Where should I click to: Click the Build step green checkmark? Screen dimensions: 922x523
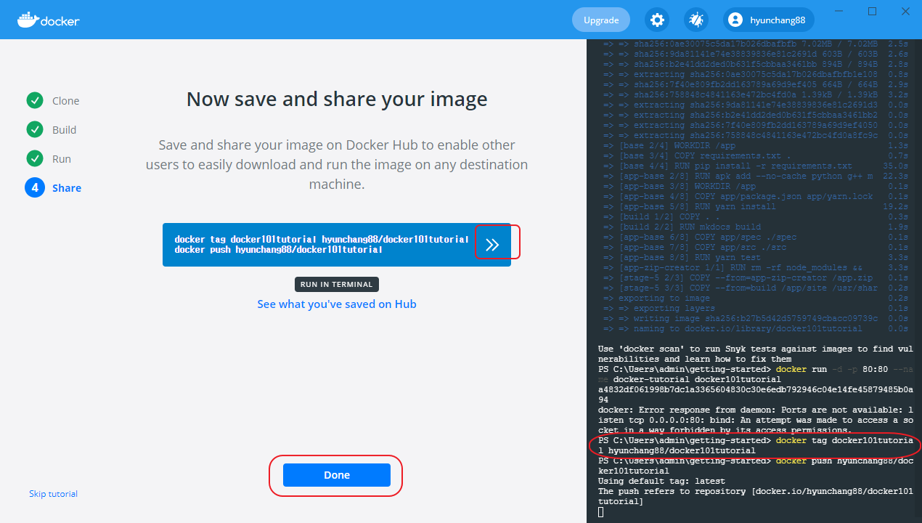click(x=34, y=130)
